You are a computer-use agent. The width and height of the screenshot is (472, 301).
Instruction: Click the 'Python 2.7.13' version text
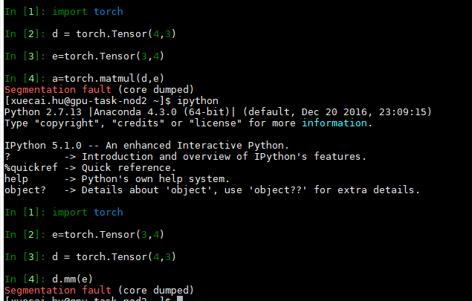(x=43, y=112)
